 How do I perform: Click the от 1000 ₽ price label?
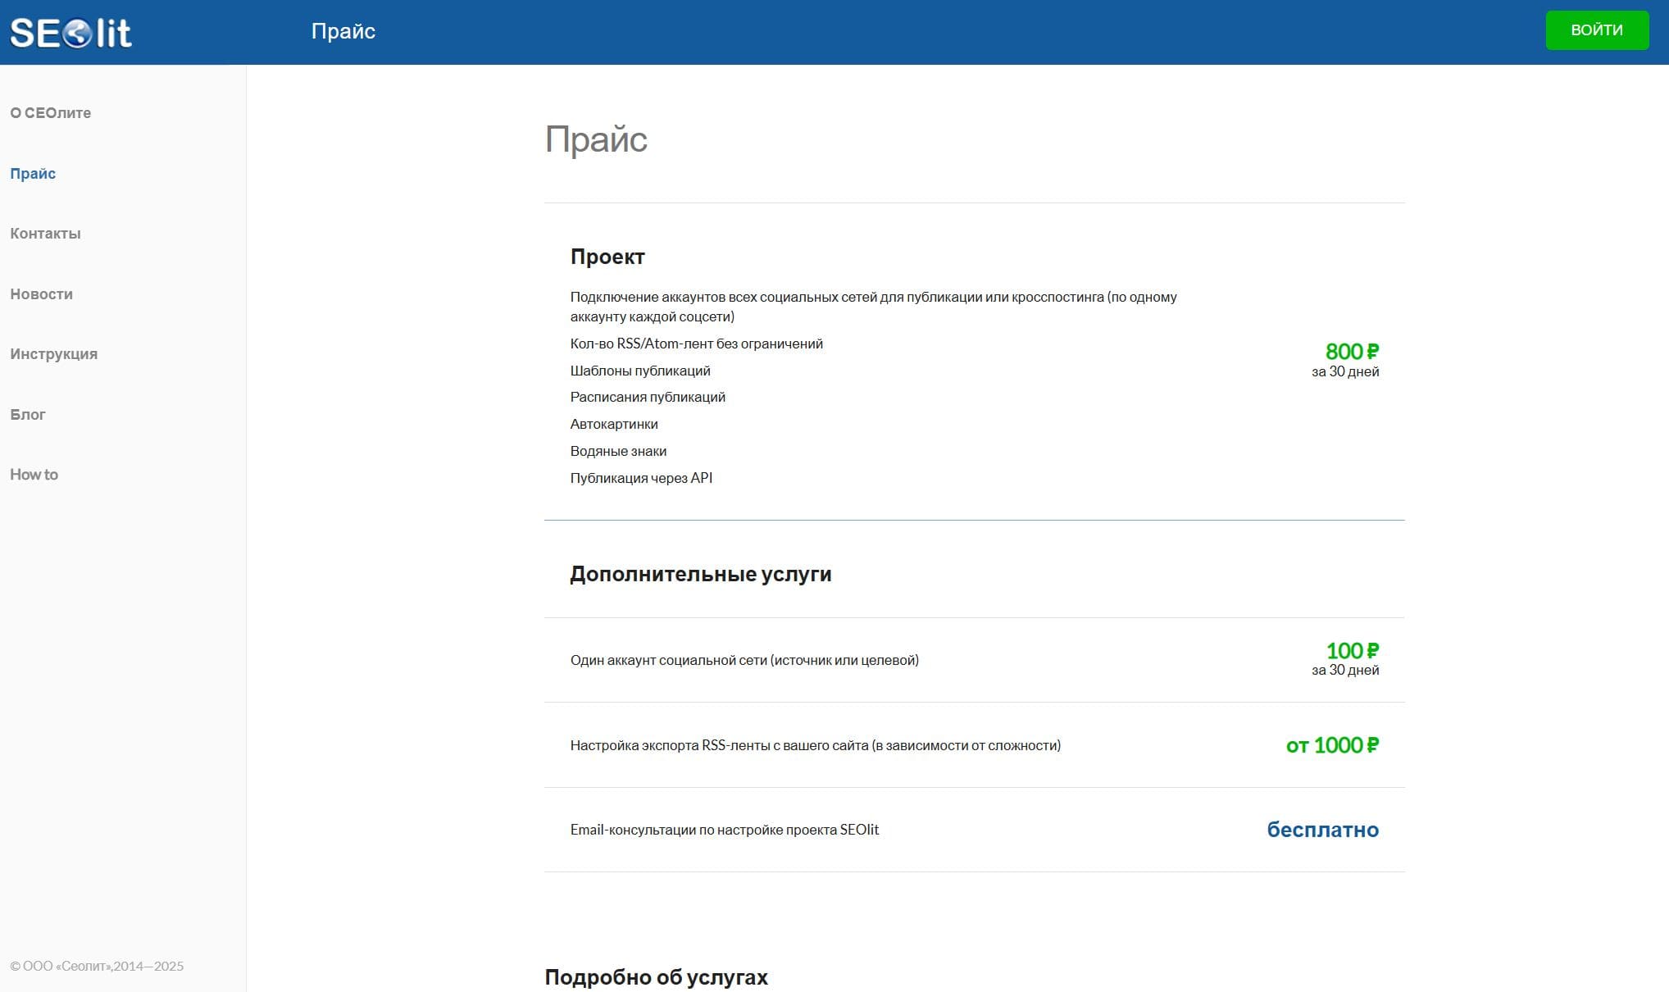pyautogui.click(x=1332, y=745)
